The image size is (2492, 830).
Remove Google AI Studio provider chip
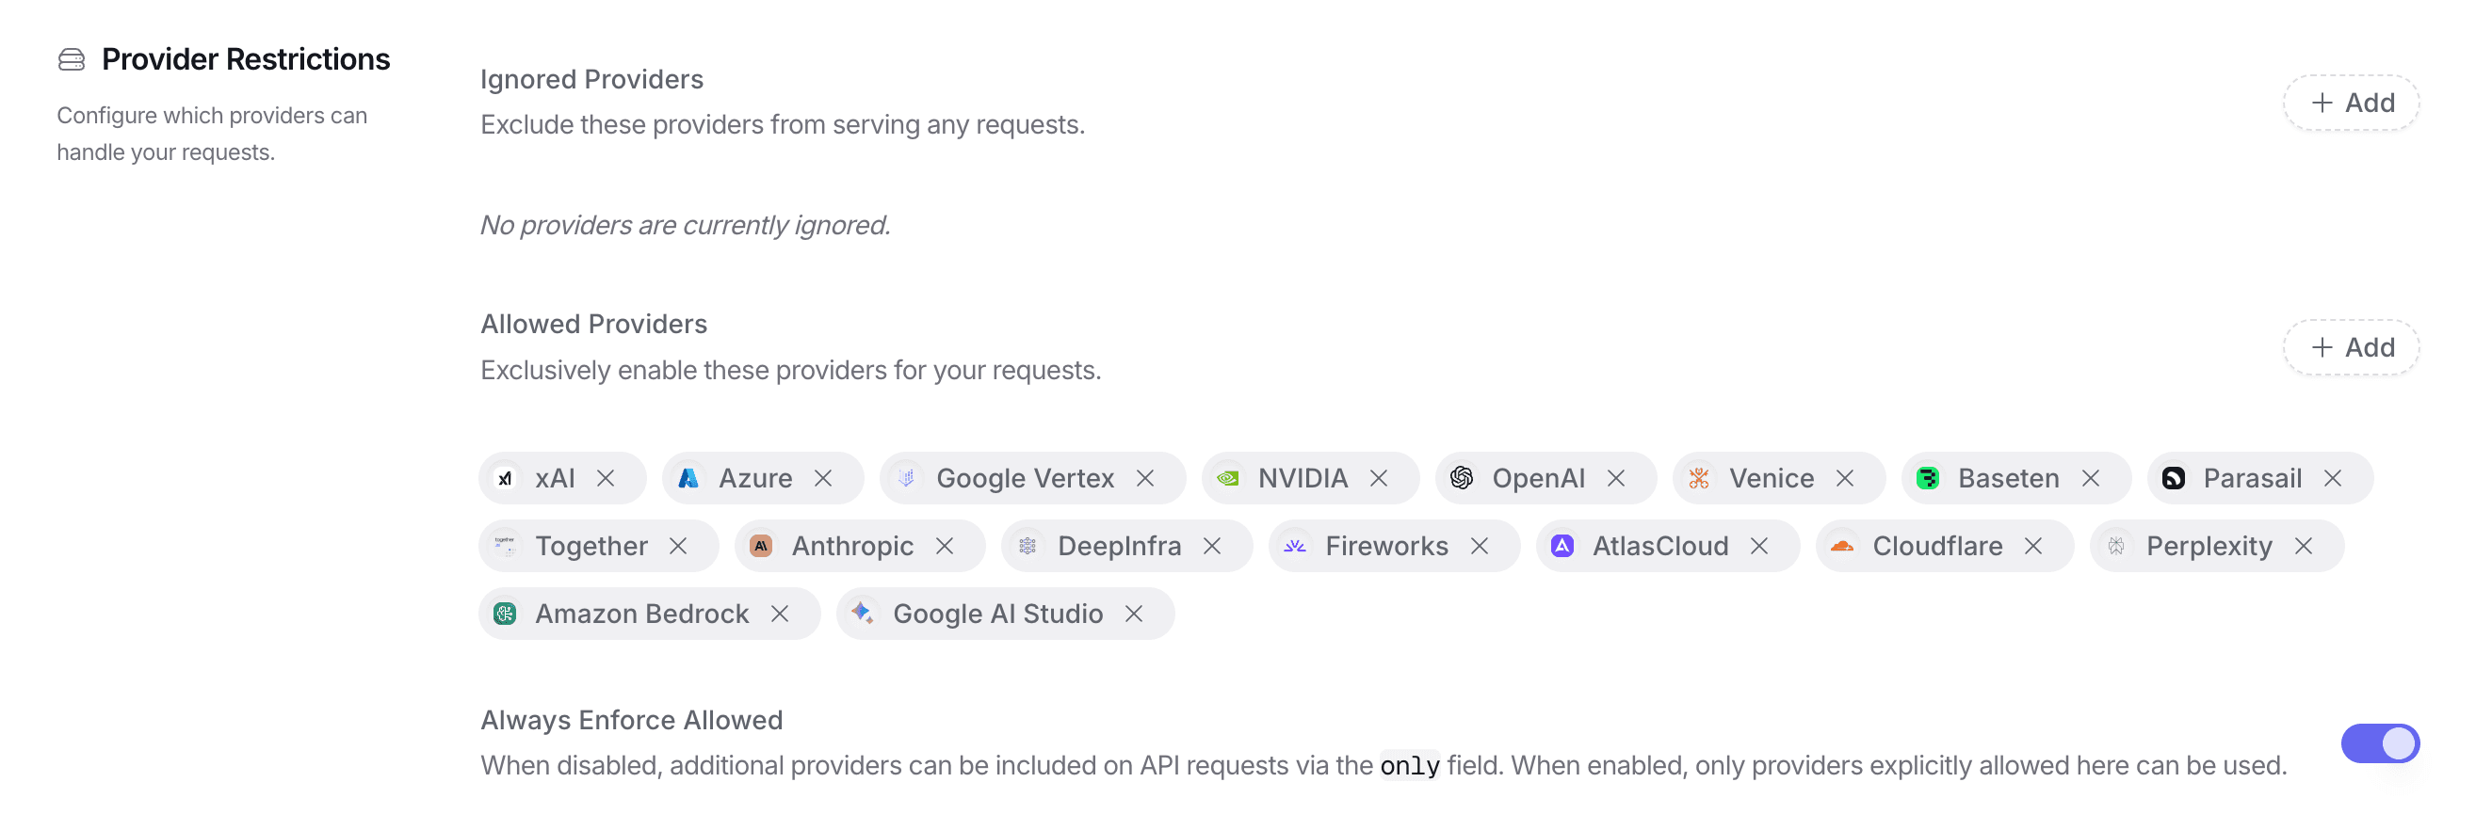point(1134,614)
